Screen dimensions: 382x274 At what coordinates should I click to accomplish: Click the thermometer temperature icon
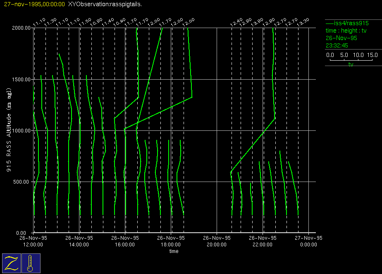pyautogui.click(x=30, y=263)
